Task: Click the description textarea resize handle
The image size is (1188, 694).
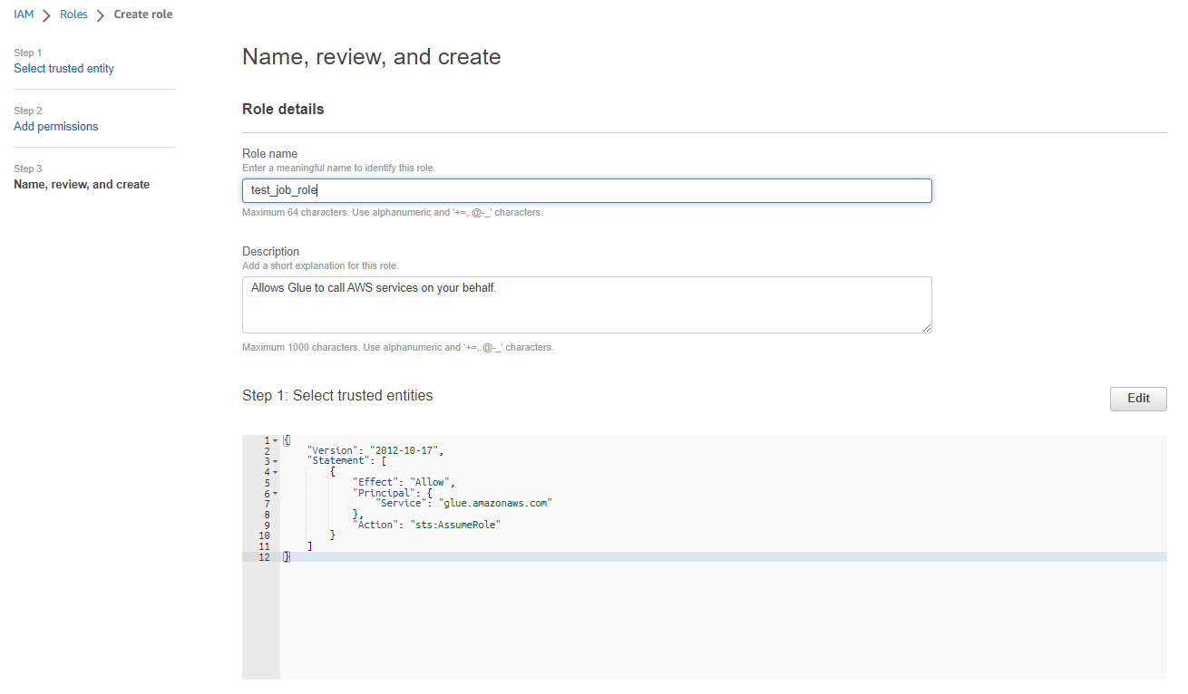Action: [927, 328]
